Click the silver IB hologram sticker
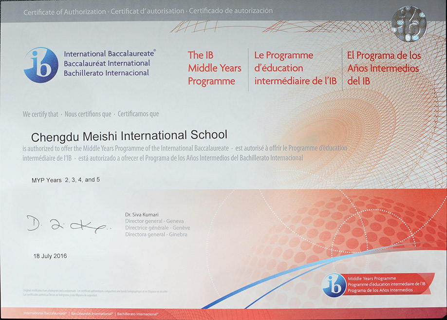The width and height of the screenshot is (447, 320). tap(409, 24)
